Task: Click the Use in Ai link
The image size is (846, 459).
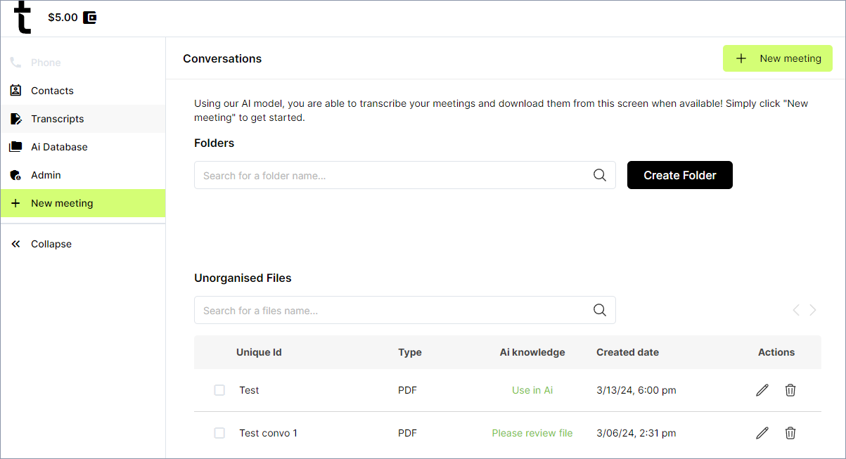Action: click(532, 390)
